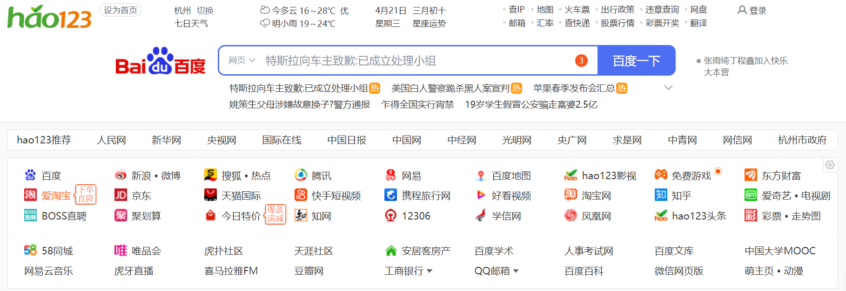Click the 搜狐 S icon

coord(210,175)
